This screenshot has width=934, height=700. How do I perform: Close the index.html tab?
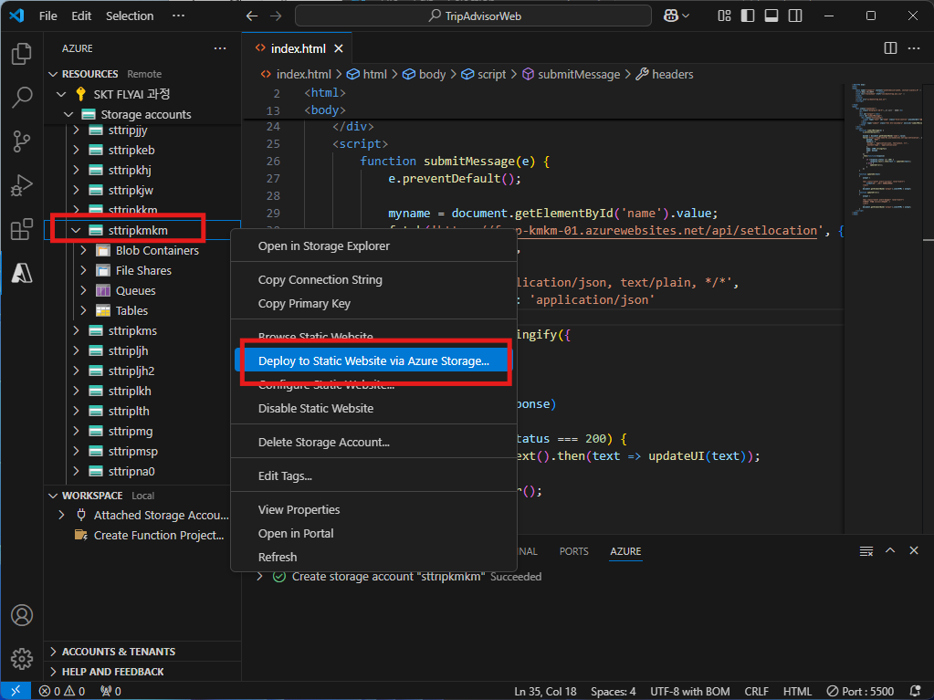pos(339,48)
